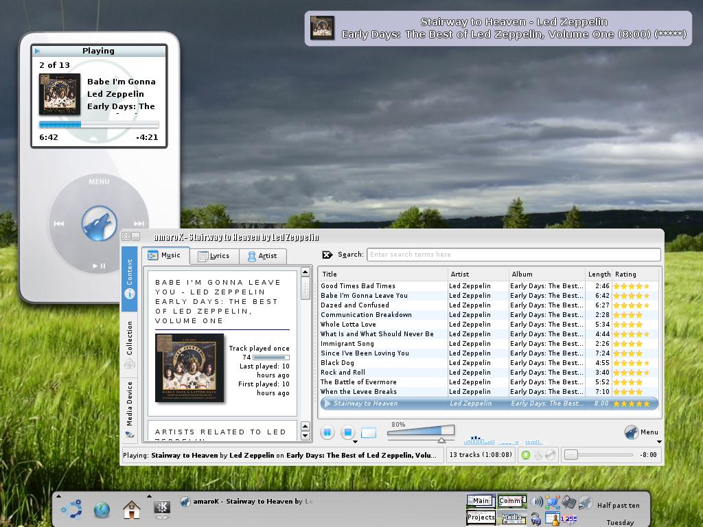Click scroll-down arrow beside Artists Related box
703x527 pixels.
click(306, 436)
